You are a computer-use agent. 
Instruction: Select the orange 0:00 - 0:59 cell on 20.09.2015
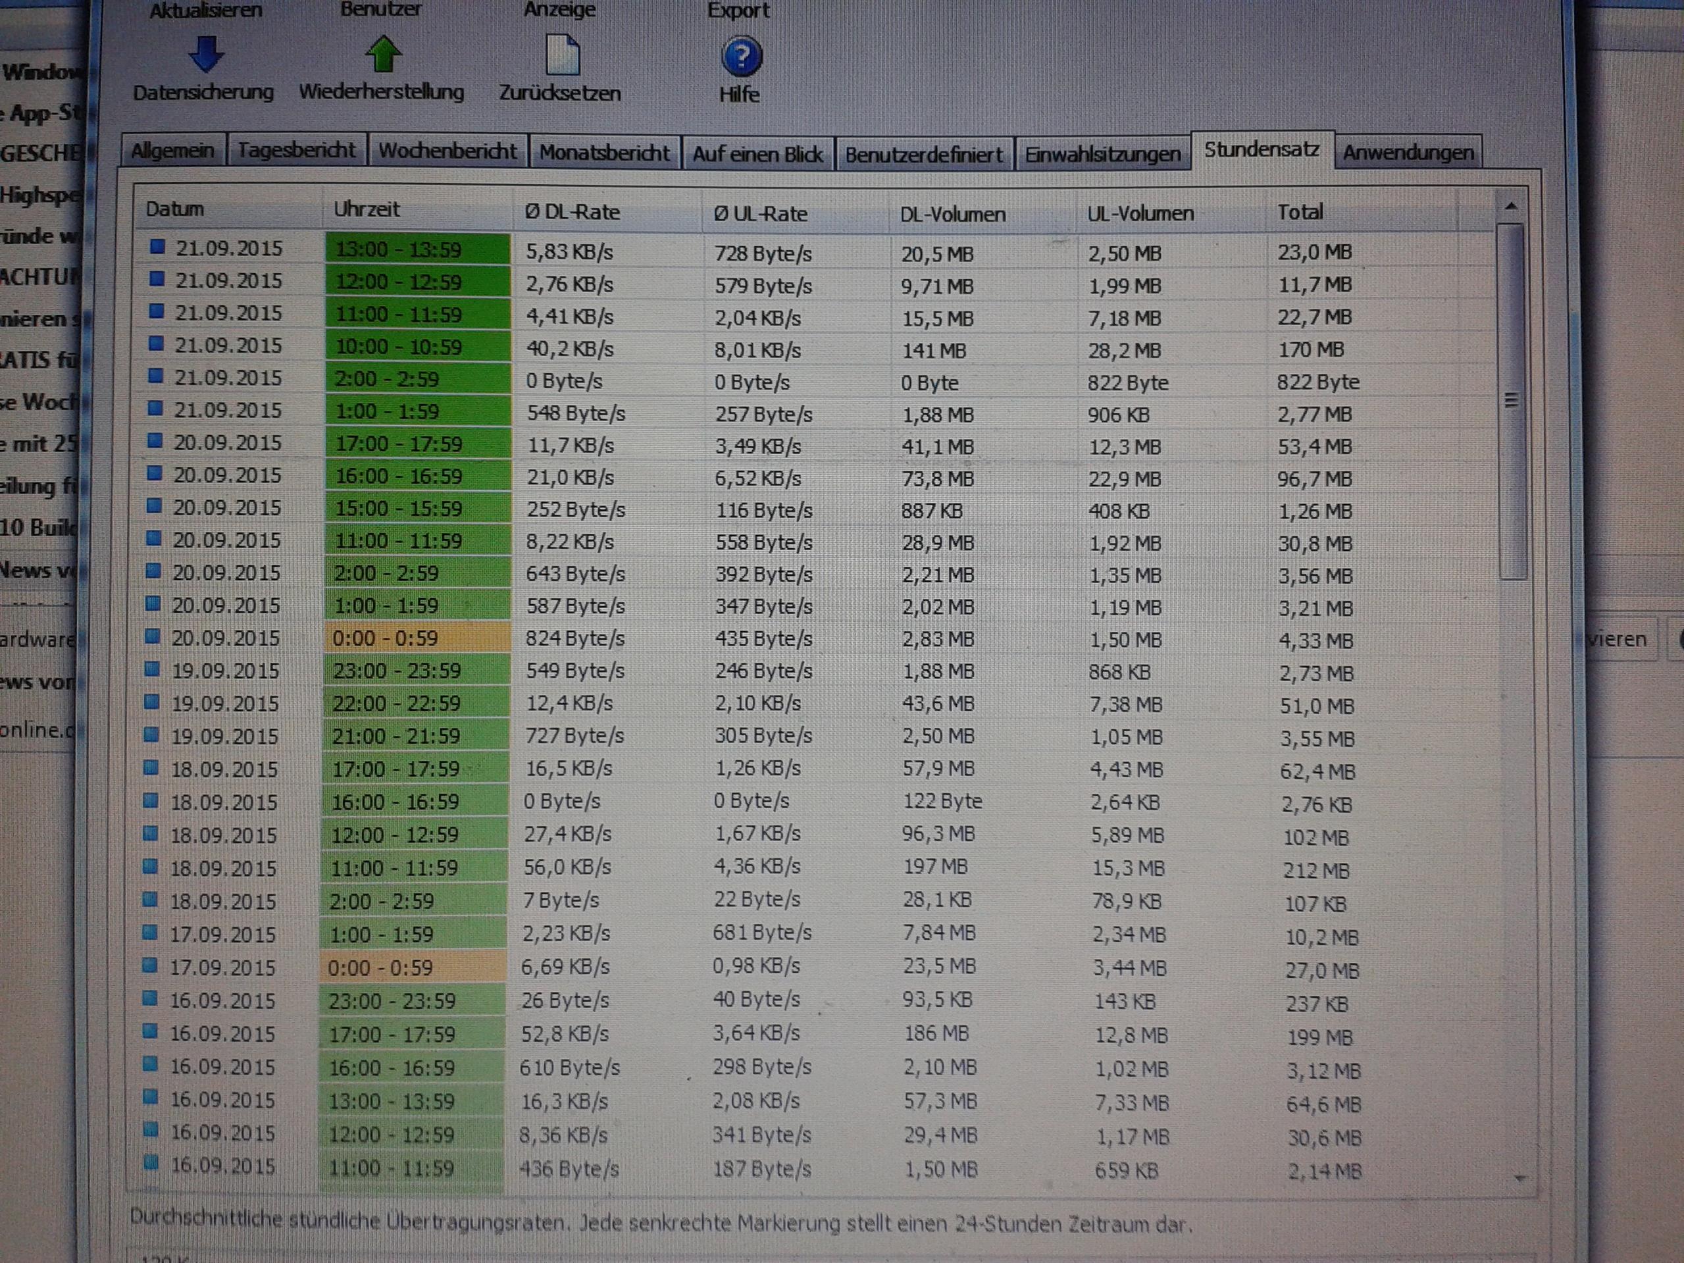click(x=417, y=638)
